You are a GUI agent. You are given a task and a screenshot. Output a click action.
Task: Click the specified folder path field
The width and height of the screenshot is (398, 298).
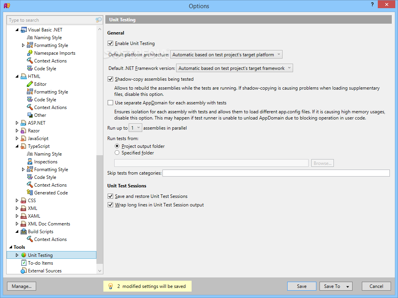point(211,163)
